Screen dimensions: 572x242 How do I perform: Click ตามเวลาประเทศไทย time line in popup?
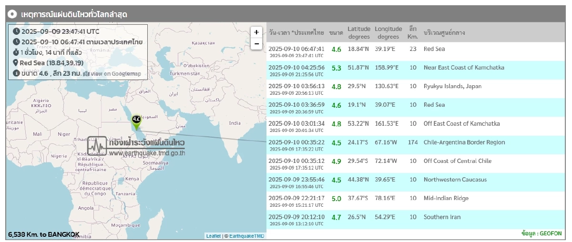[x=82, y=42]
